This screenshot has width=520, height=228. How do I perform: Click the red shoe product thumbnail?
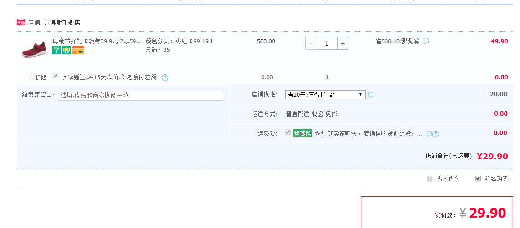tap(34, 47)
